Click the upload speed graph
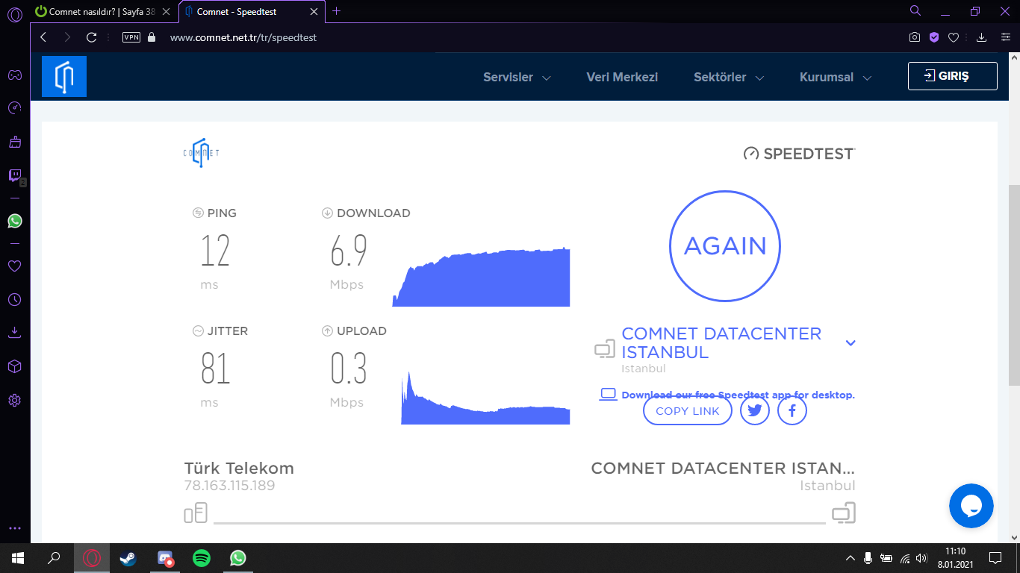This screenshot has height=573, width=1020. point(485,398)
